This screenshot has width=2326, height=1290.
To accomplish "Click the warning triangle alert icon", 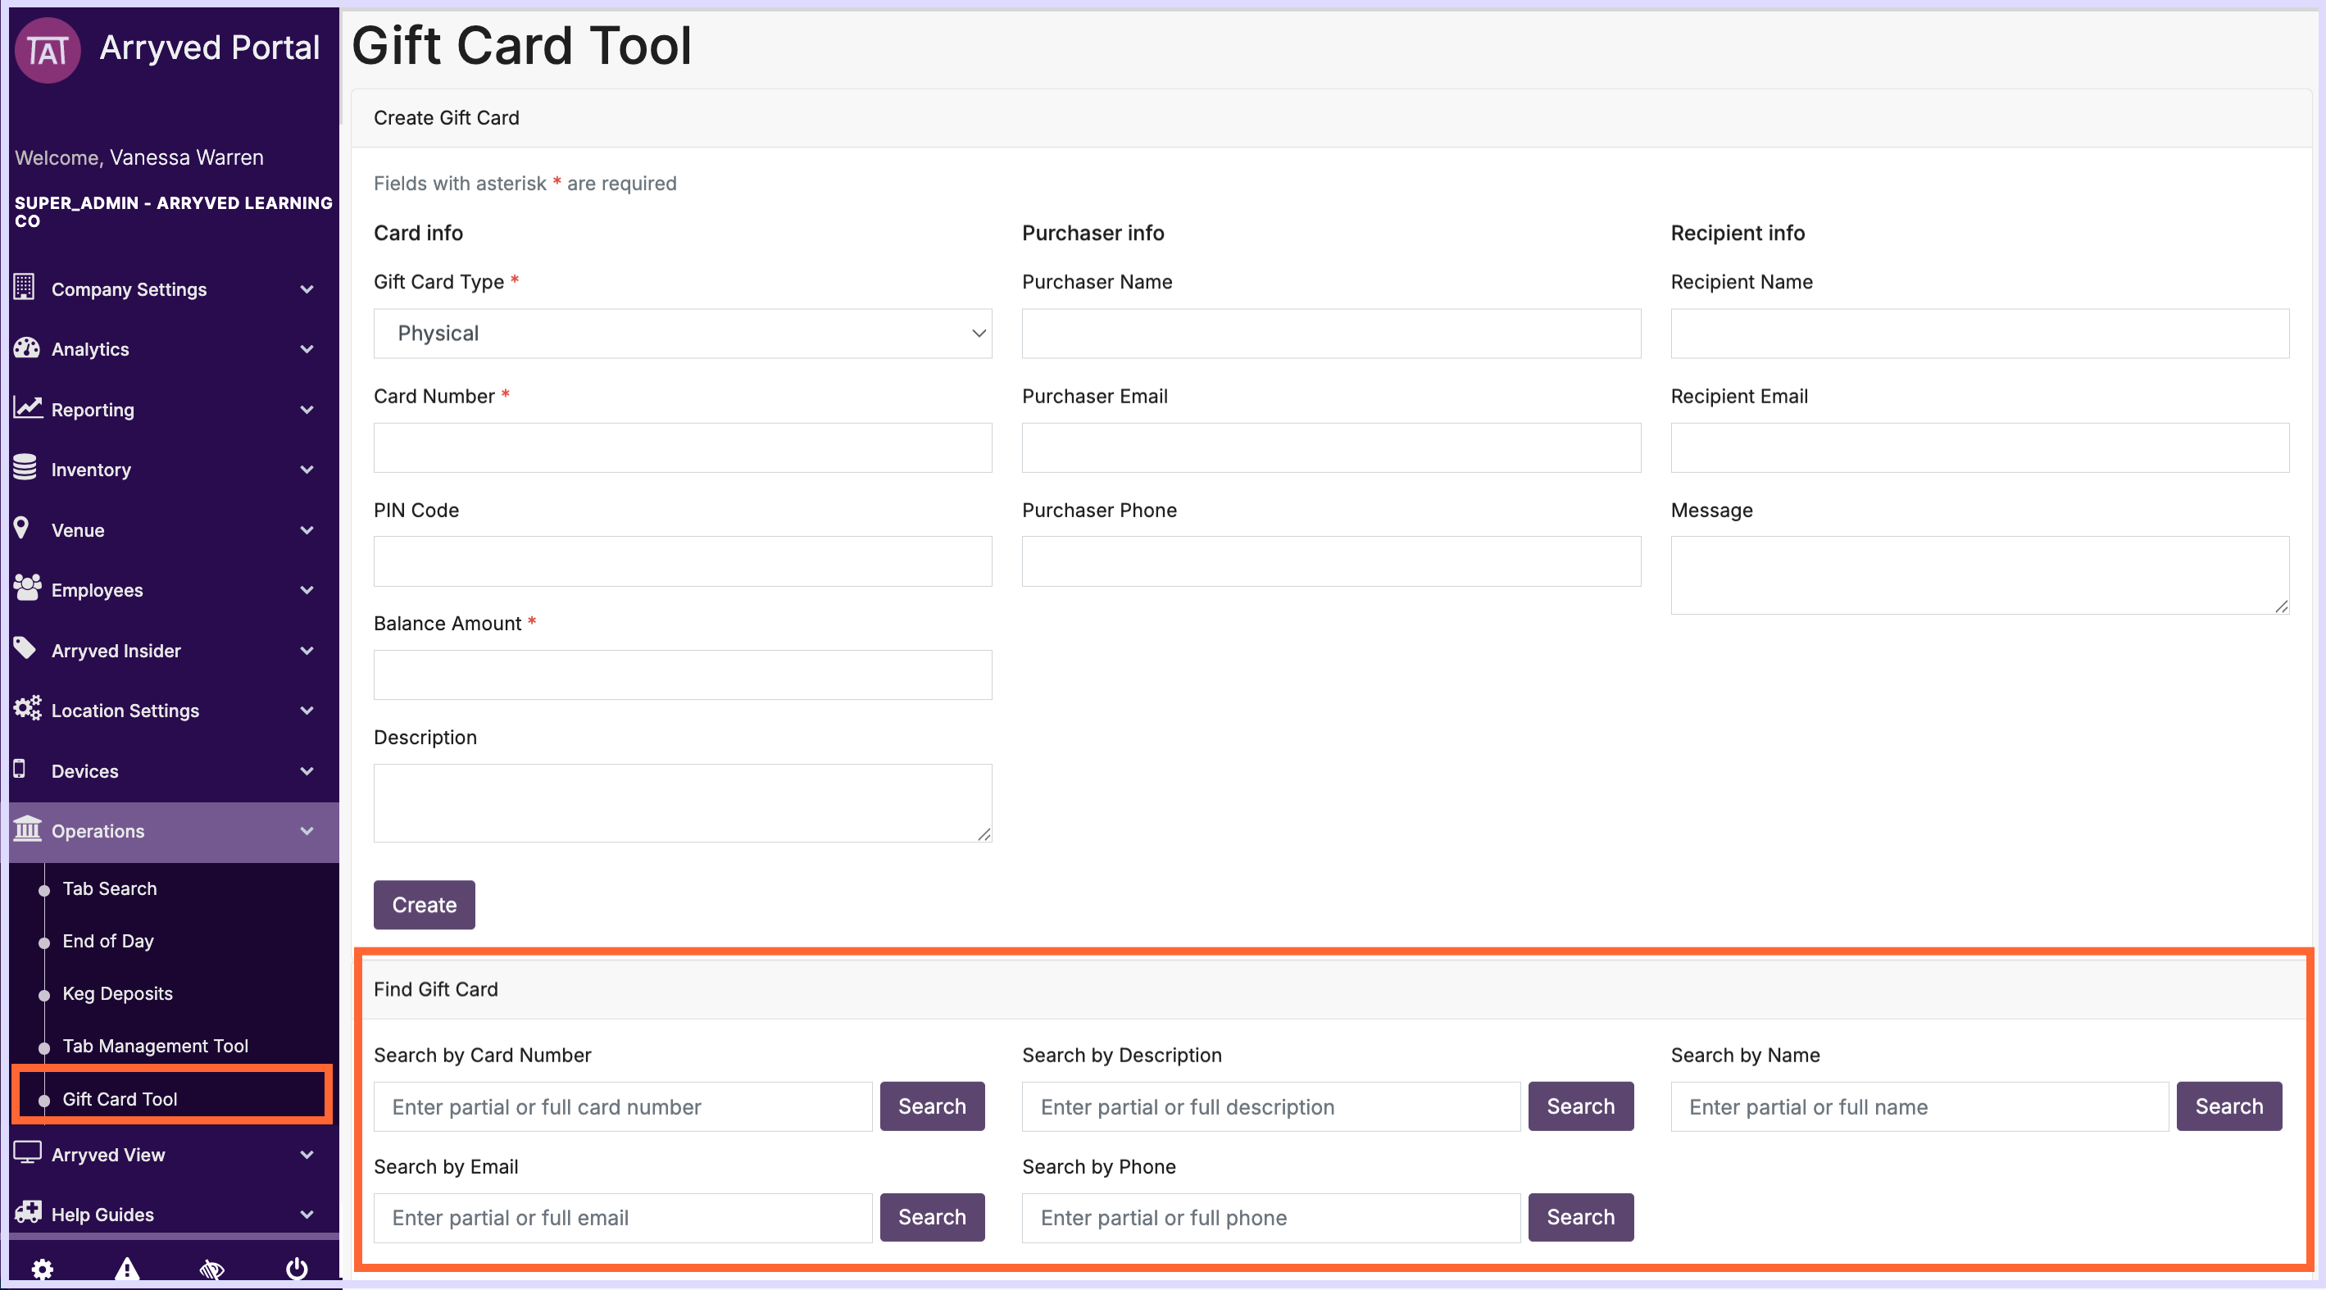I will click(x=127, y=1269).
